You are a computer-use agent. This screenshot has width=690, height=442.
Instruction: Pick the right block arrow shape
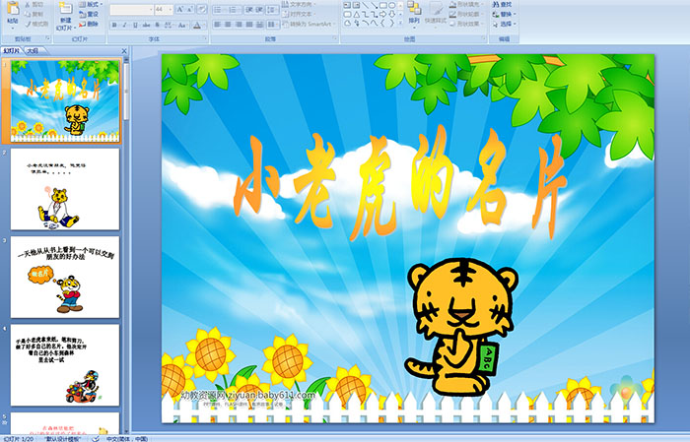383,15
